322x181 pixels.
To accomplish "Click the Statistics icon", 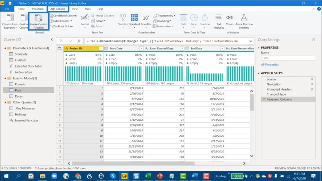I will point(123,18).
